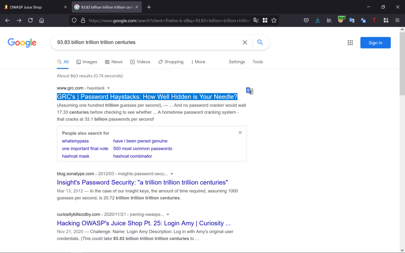Go forward with the arrow button
This screenshot has height=253, width=405.
click(x=19, y=21)
